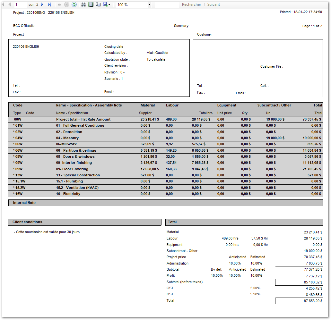Image resolution: width=331 pixels, height=320 pixels.
Task: Click the Internal Note section header
Action: tap(24, 203)
